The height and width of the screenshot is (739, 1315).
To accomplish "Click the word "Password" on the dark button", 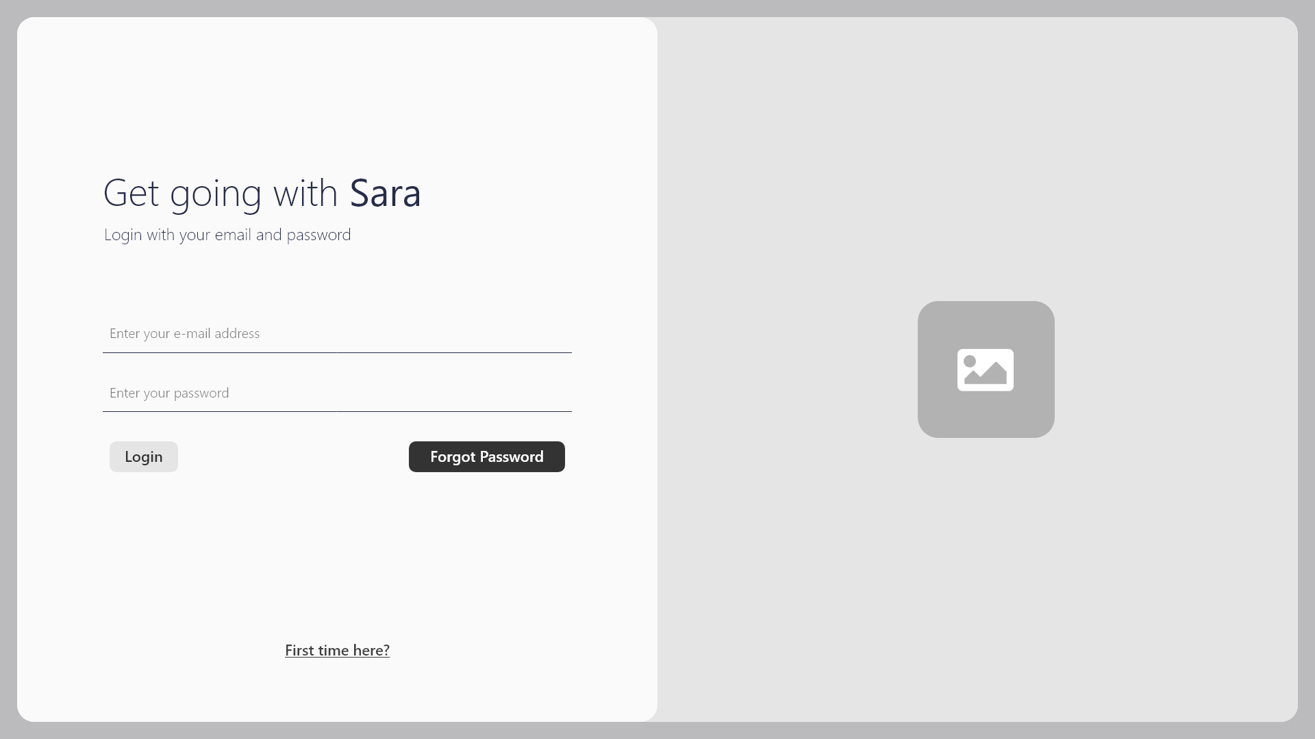I will 512,457.
